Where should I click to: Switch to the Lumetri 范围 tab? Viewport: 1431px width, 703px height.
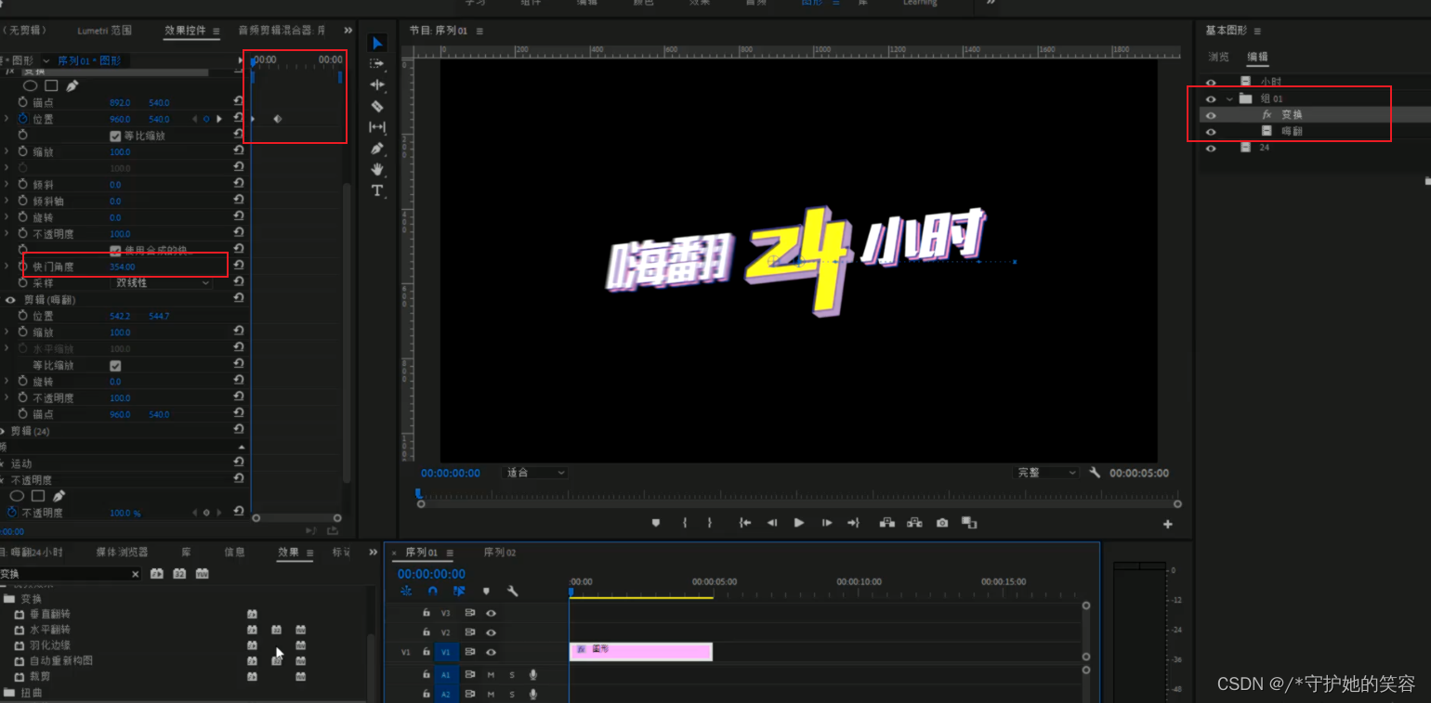(x=105, y=31)
